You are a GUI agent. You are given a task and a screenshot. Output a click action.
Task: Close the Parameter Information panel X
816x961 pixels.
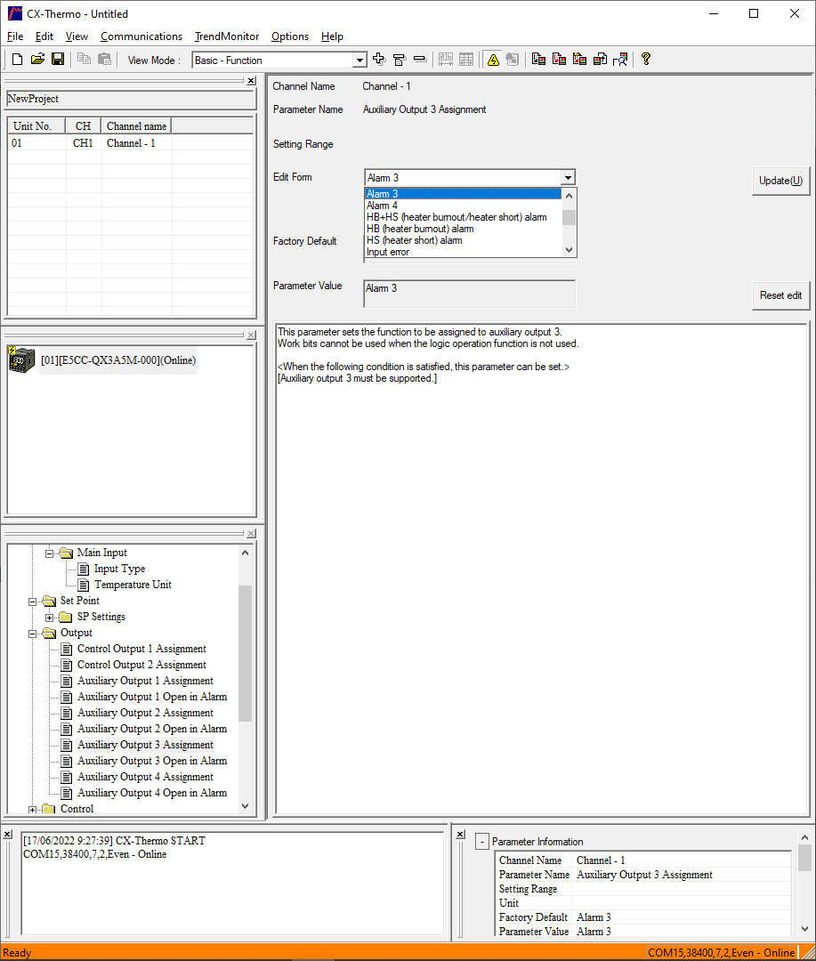pyautogui.click(x=460, y=834)
